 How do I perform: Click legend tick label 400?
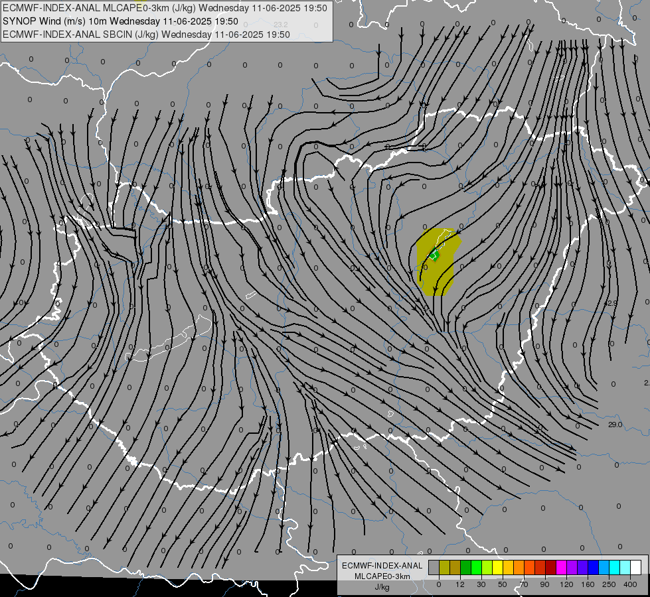pos(630,584)
